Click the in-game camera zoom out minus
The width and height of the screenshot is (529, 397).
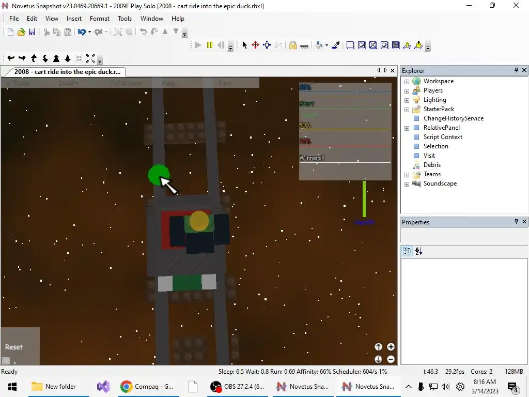point(391,359)
